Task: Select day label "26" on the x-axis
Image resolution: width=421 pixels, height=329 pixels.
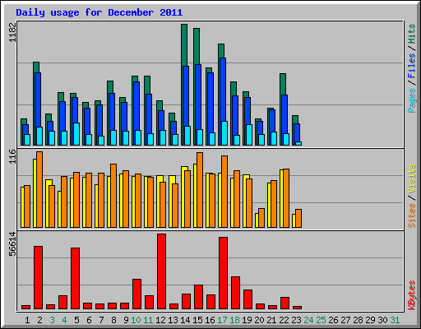Action: point(333,320)
